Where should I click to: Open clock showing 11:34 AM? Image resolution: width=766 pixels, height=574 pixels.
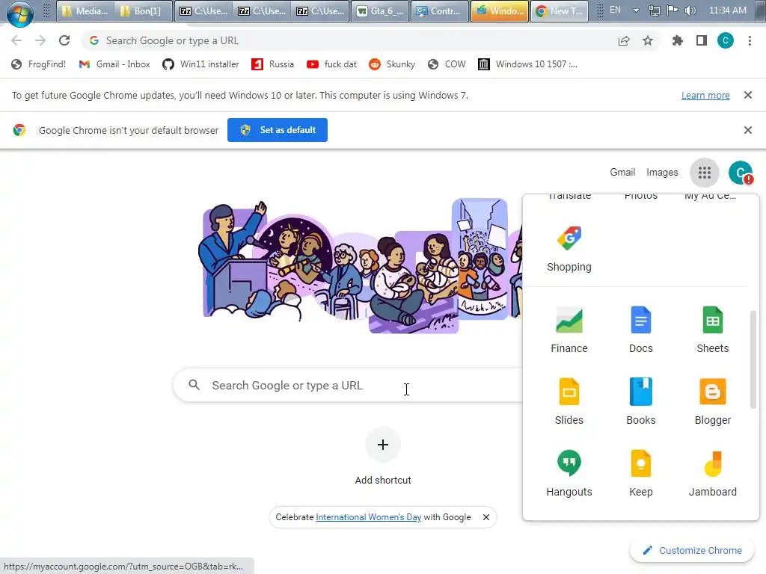(x=727, y=10)
